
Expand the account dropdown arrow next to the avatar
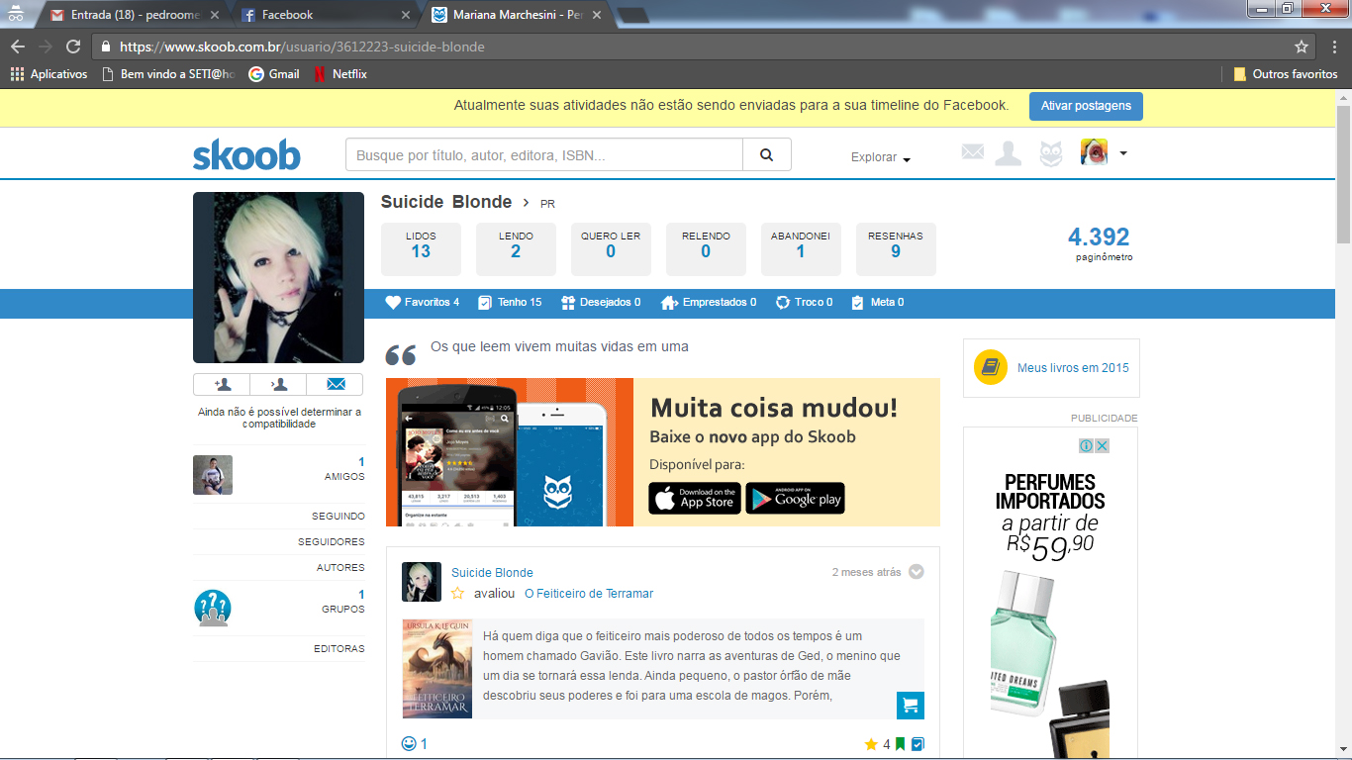(x=1122, y=153)
